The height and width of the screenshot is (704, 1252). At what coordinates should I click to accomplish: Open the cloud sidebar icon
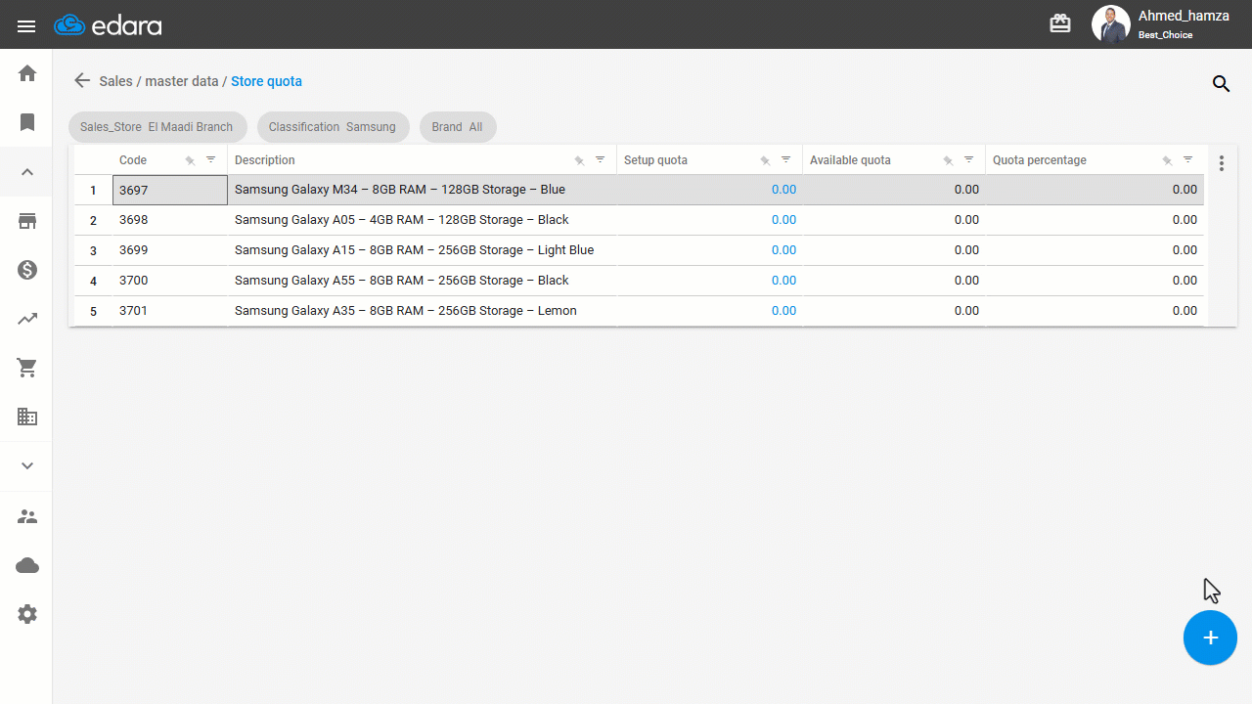coord(27,565)
